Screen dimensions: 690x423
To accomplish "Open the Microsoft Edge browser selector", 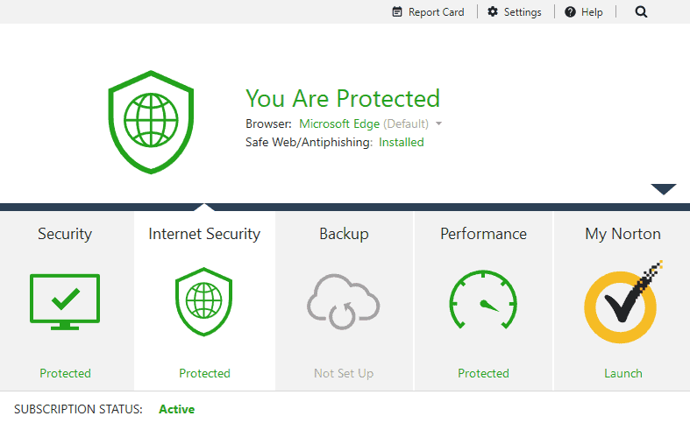I will tap(339, 124).
